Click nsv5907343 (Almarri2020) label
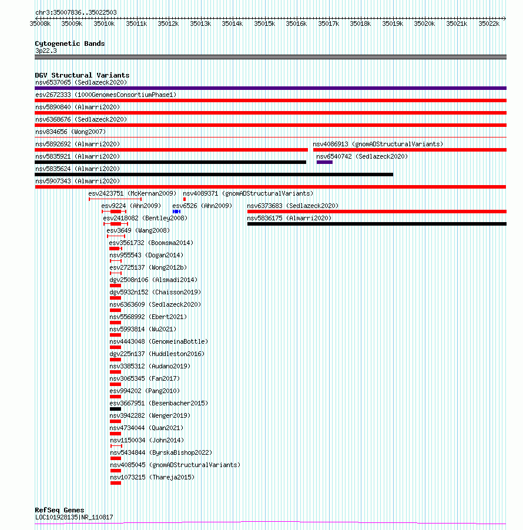Image resolution: width=523 pixels, height=530 pixels. pyautogui.click(x=78, y=181)
